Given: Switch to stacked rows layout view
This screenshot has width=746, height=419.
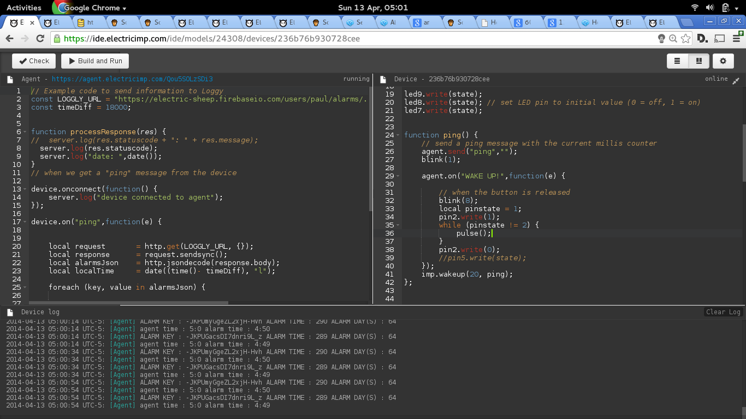Looking at the screenshot, I should coord(677,61).
